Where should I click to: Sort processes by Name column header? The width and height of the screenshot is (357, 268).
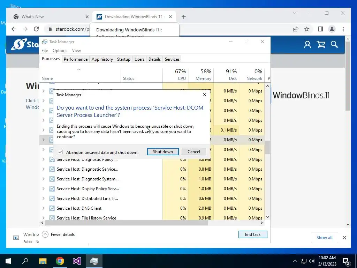point(80,75)
